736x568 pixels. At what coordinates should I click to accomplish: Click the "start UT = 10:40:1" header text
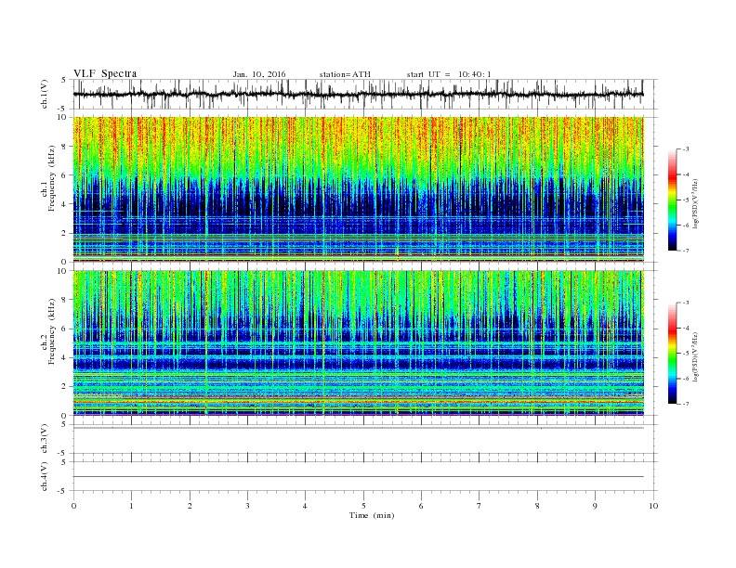click(x=449, y=74)
